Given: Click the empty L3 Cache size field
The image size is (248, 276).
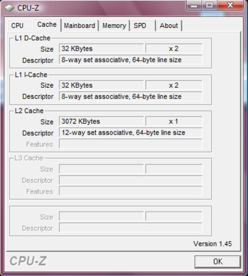Looking at the screenshot, I should (x=101, y=169).
